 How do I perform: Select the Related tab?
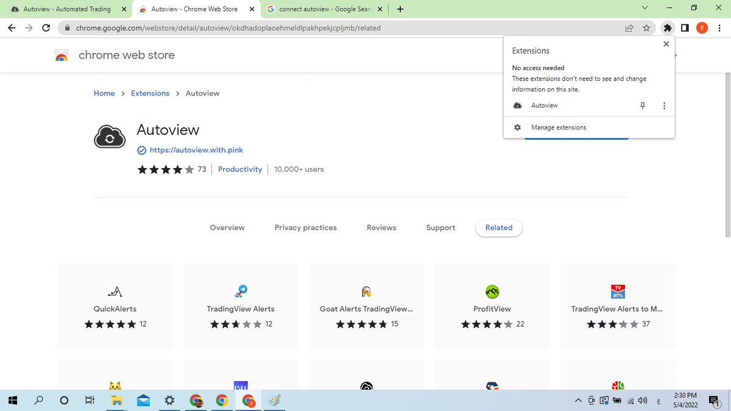[x=499, y=228]
